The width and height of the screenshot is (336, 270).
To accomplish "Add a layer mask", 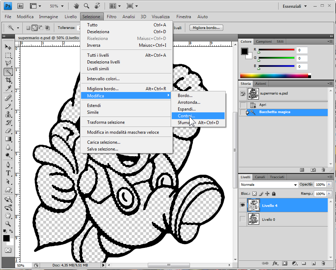I will 285,263.
